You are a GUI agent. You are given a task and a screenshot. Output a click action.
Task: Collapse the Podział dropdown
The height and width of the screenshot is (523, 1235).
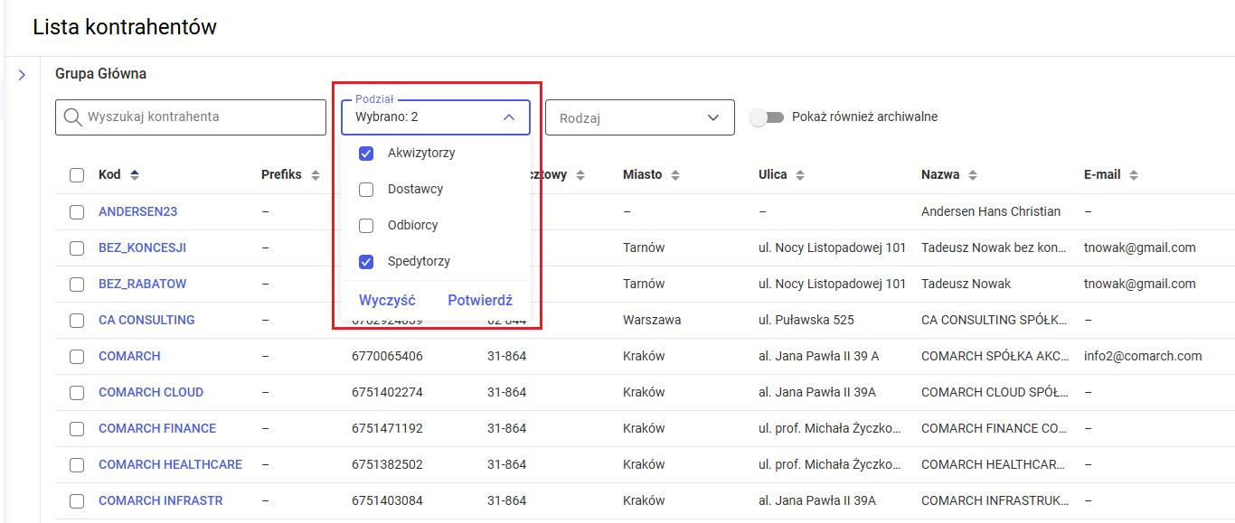[509, 117]
